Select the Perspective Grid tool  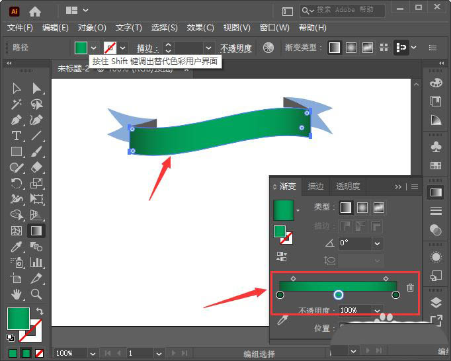[x=36, y=215]
